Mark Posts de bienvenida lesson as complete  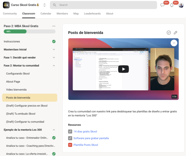point(169,33)
